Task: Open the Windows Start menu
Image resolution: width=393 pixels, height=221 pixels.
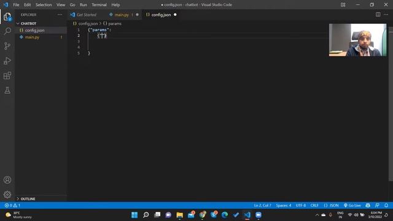Action: (134, 215)
